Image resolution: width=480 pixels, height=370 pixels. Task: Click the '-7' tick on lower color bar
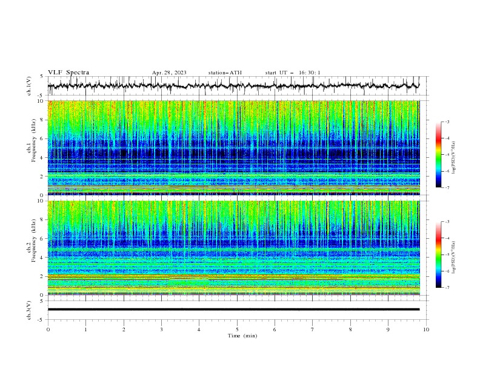click(x=447, y=288)
